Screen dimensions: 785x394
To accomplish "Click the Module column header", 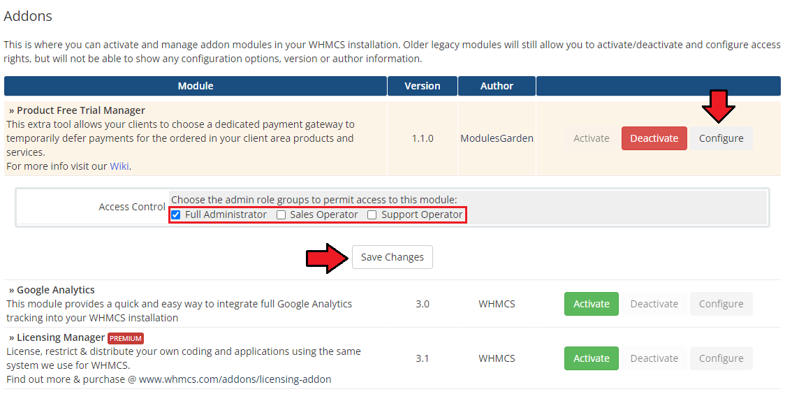I will click(196, 86).
